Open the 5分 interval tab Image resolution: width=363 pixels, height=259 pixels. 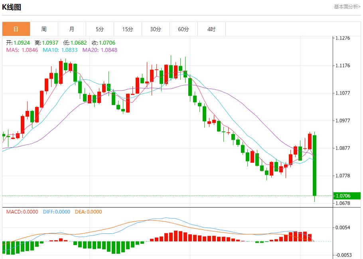tap(100, 29)
